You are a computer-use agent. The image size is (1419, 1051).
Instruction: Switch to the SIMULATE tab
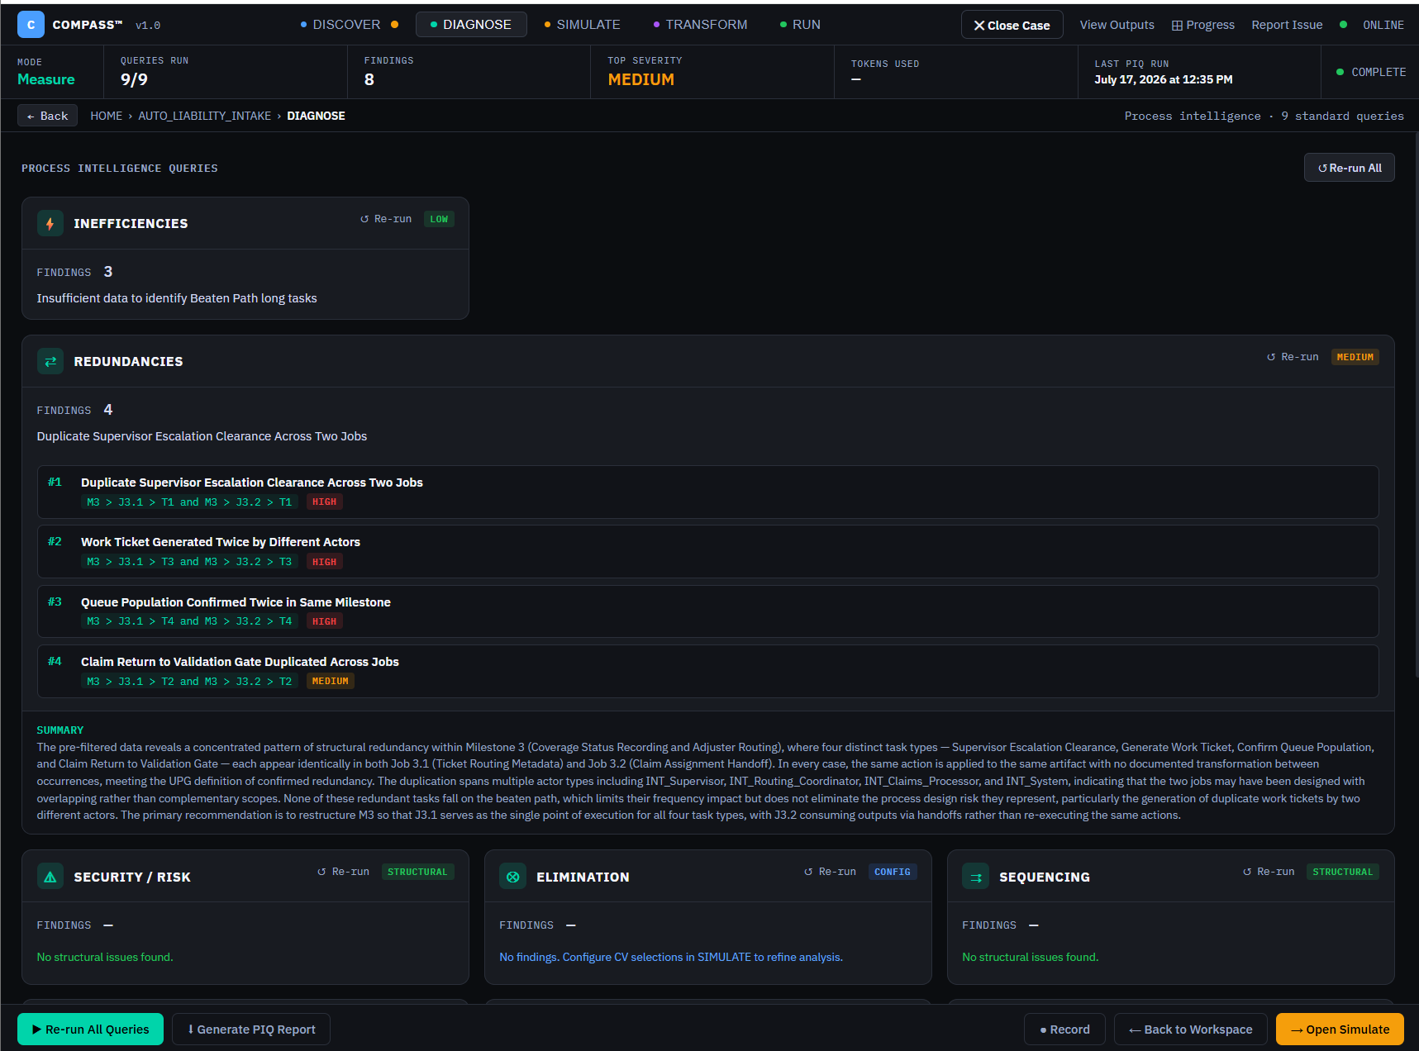tap(582, 25)
